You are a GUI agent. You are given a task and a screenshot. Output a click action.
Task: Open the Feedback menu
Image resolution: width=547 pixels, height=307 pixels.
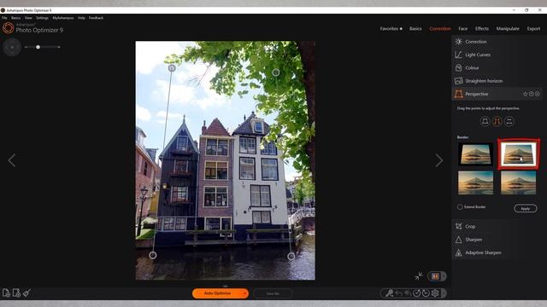coord(96,18)
